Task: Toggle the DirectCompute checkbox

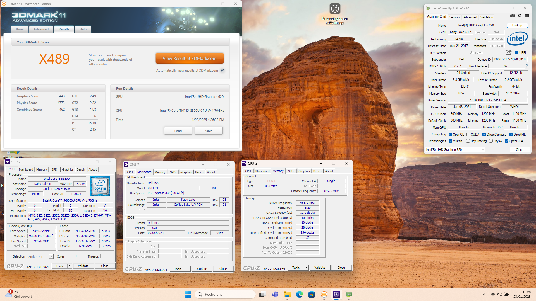Action: click(484, 135)
